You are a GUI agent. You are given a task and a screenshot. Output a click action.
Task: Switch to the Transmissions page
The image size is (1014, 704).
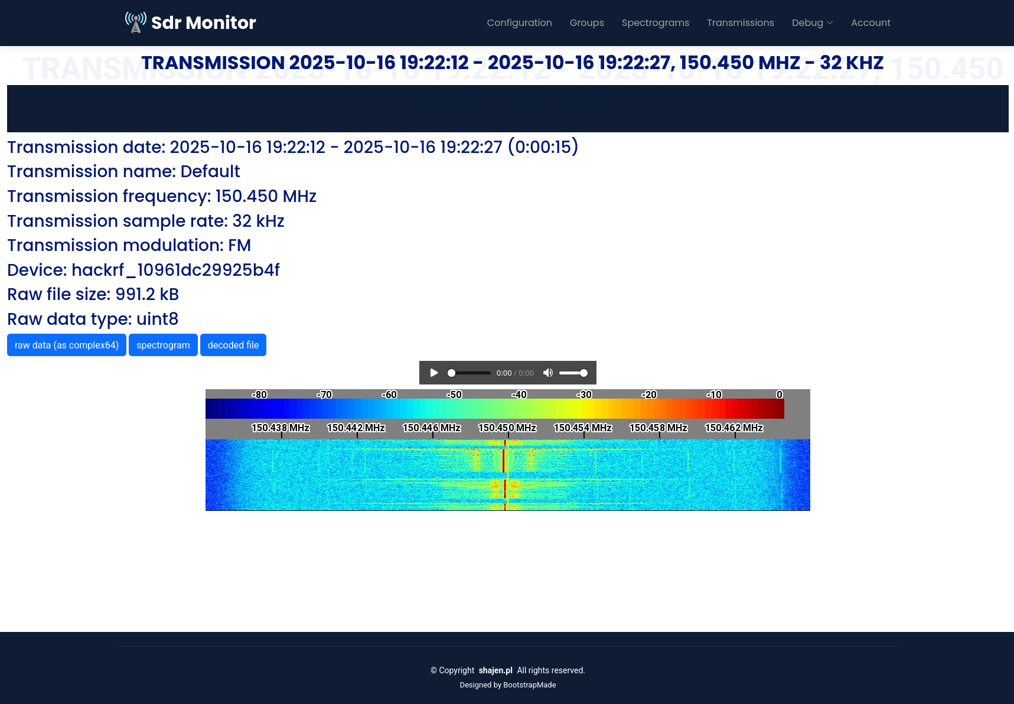pyautogui.click(x=740, y=22)
